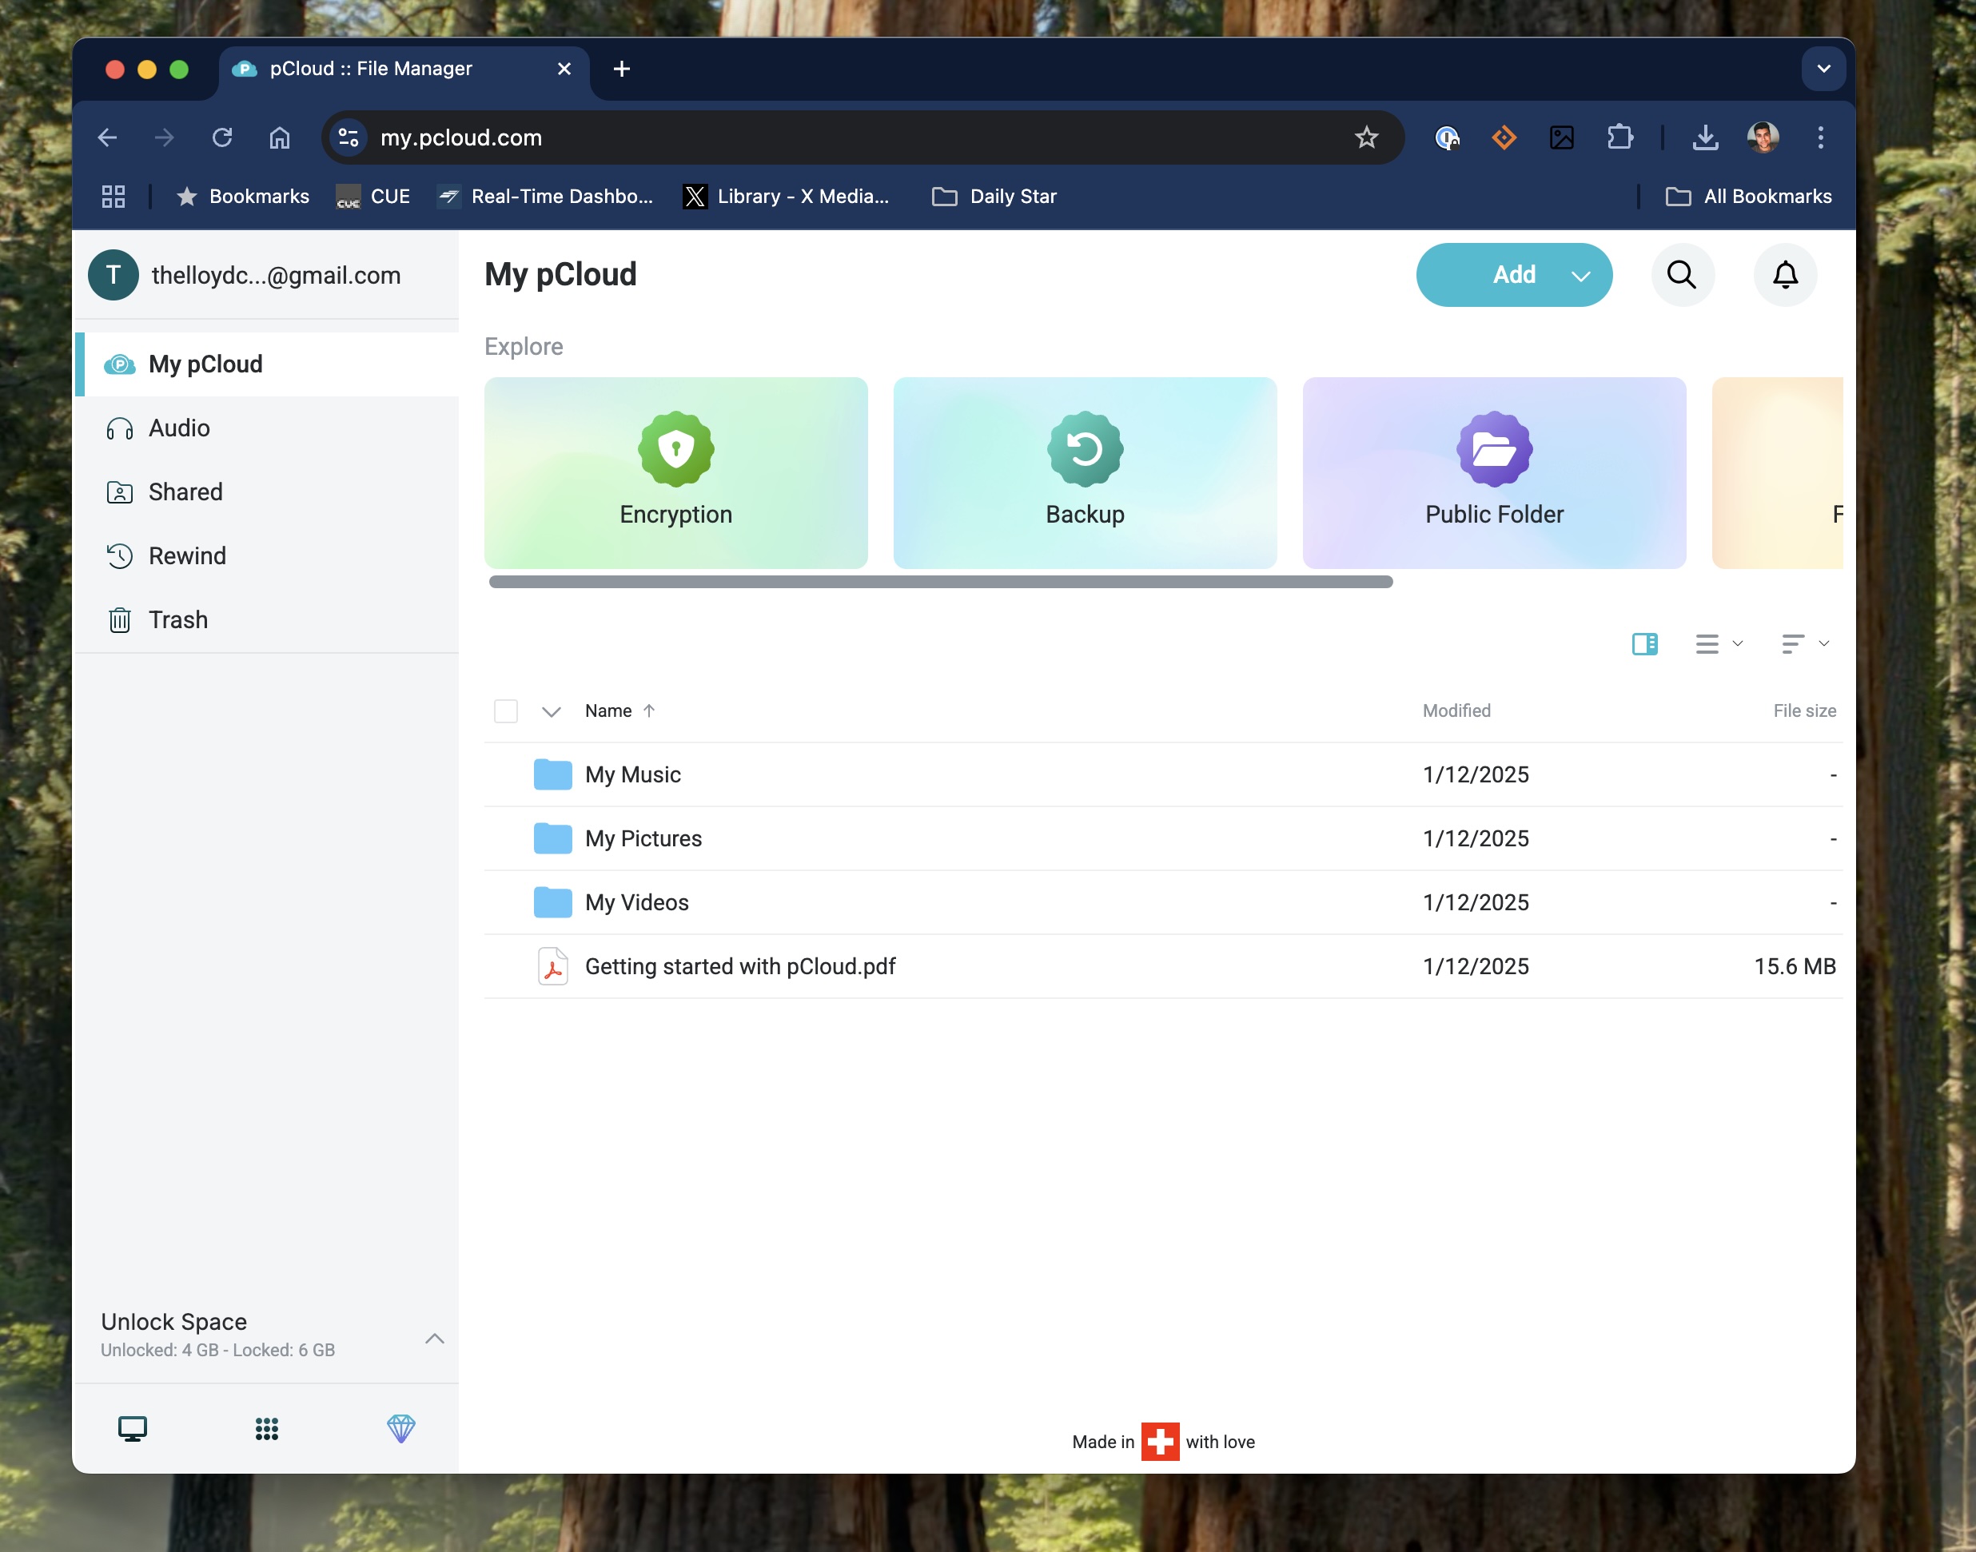
Task: Open the Public Folder section
Action: coord(1493,472)
